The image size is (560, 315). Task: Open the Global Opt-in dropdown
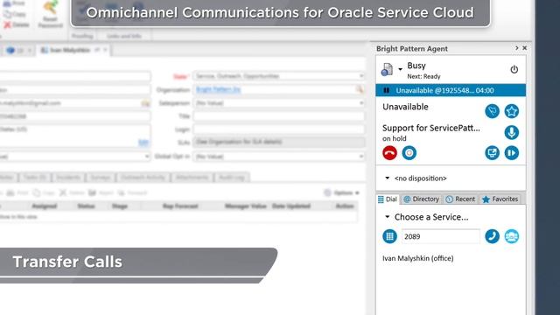click(x=278, y=157)
